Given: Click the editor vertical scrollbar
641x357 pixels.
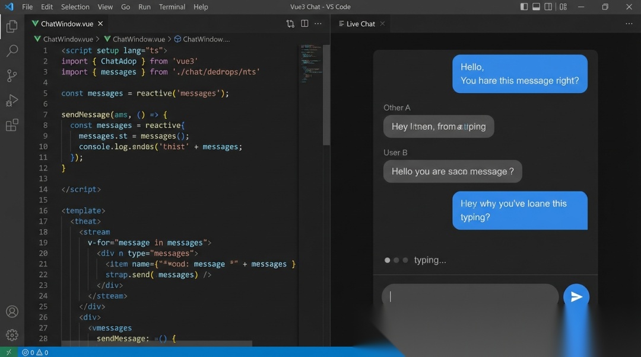Looking at the screenshot, I should 326,95.
